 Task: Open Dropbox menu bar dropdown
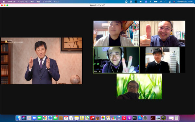click(x=131, y=2)
